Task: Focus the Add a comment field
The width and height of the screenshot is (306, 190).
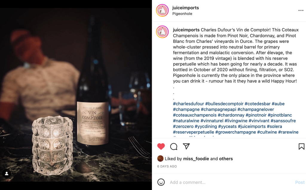Action: (x=230, y=182)
